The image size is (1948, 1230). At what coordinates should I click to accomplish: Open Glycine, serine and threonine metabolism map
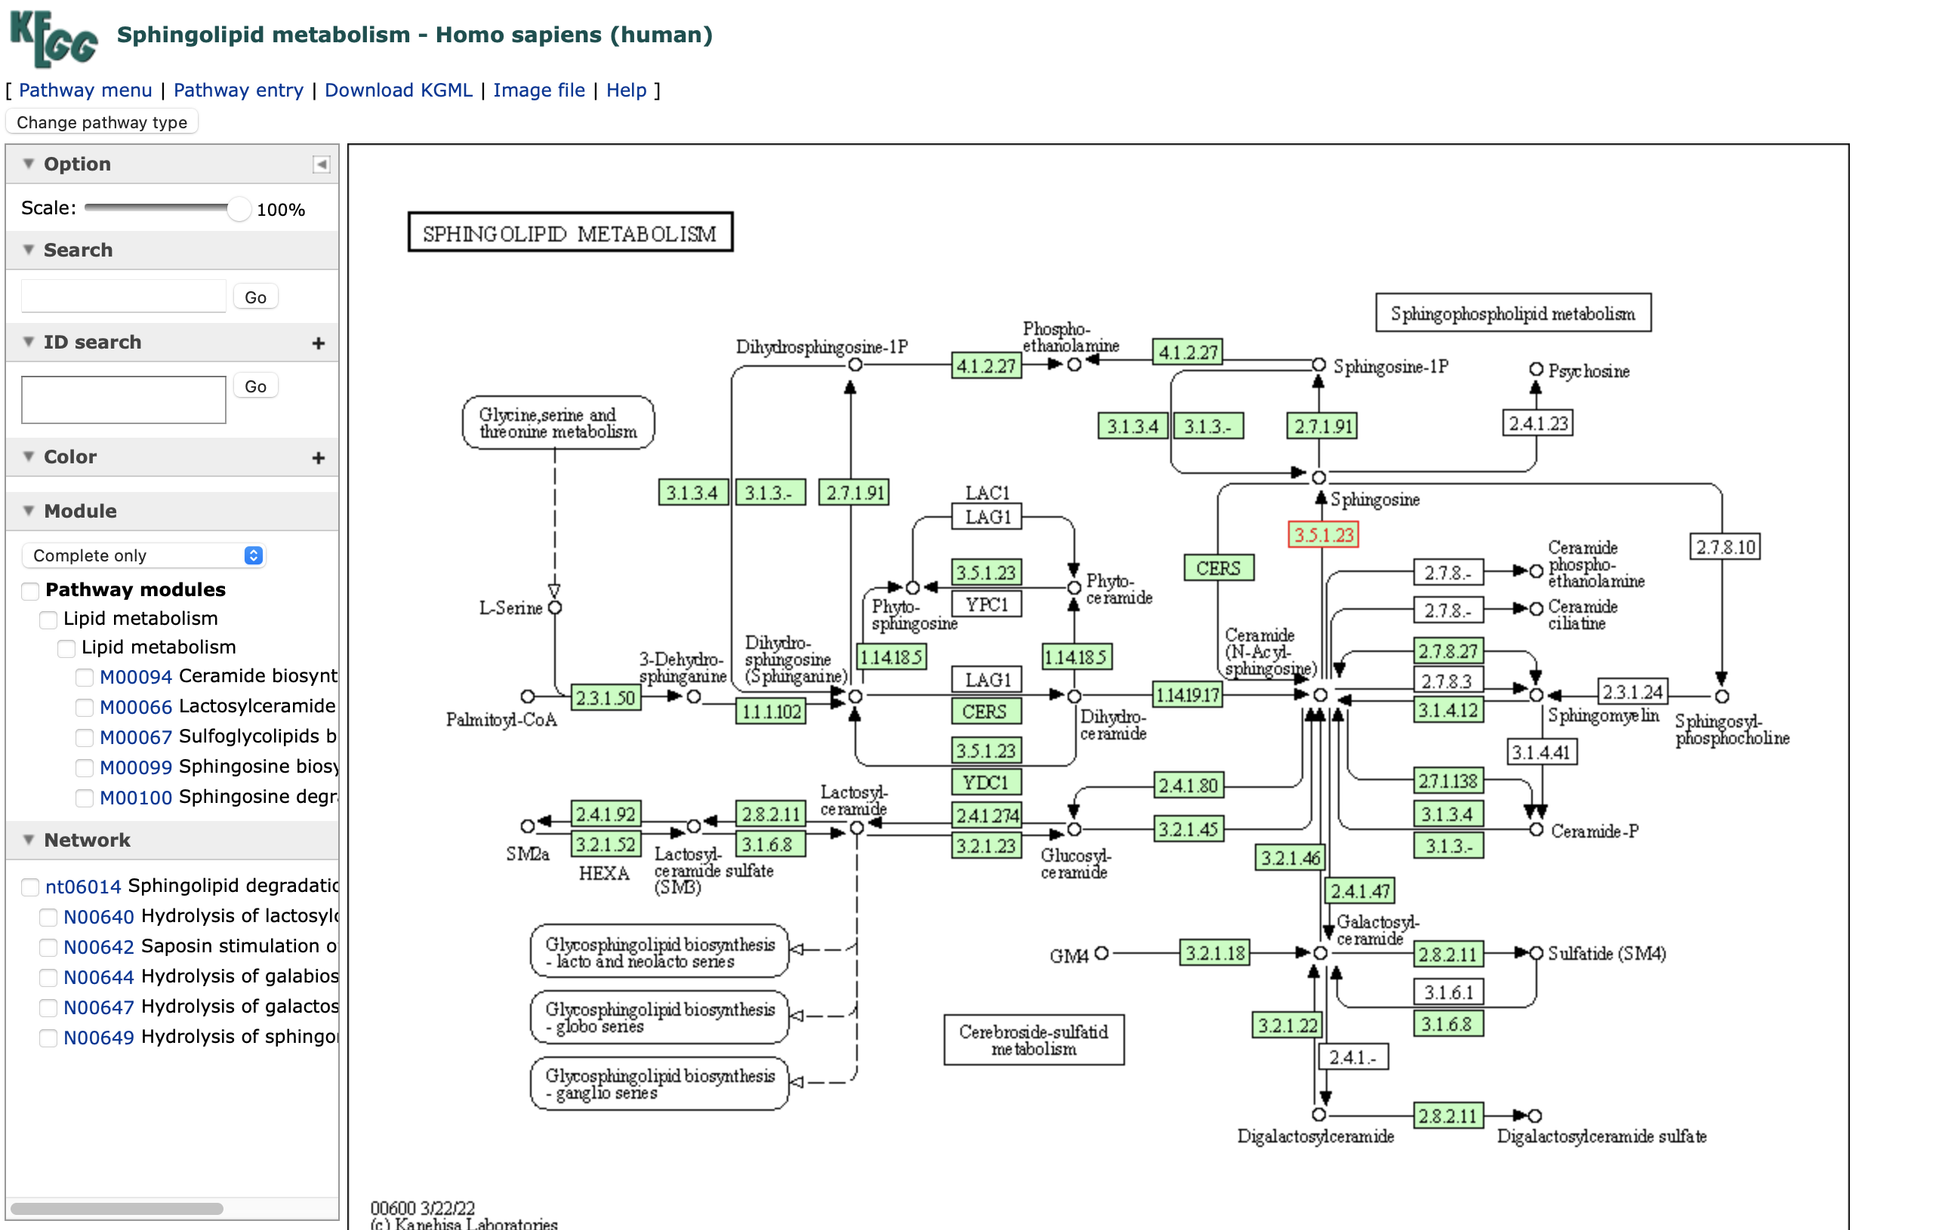pyautogui.click(x=558, y=423)
